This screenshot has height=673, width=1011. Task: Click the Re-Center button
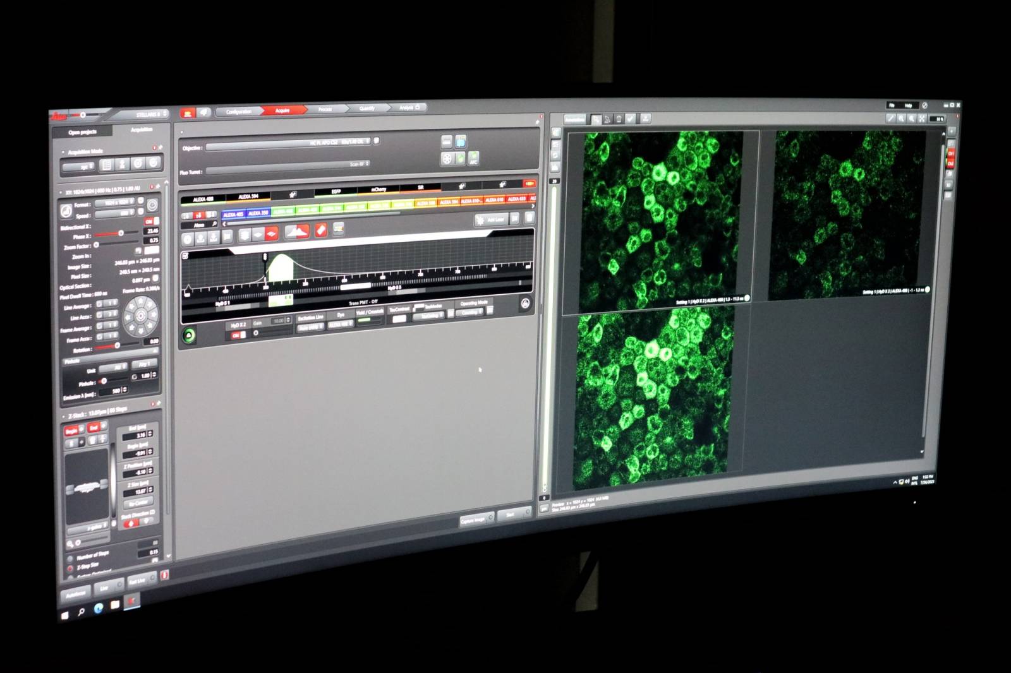coord(138,503)
